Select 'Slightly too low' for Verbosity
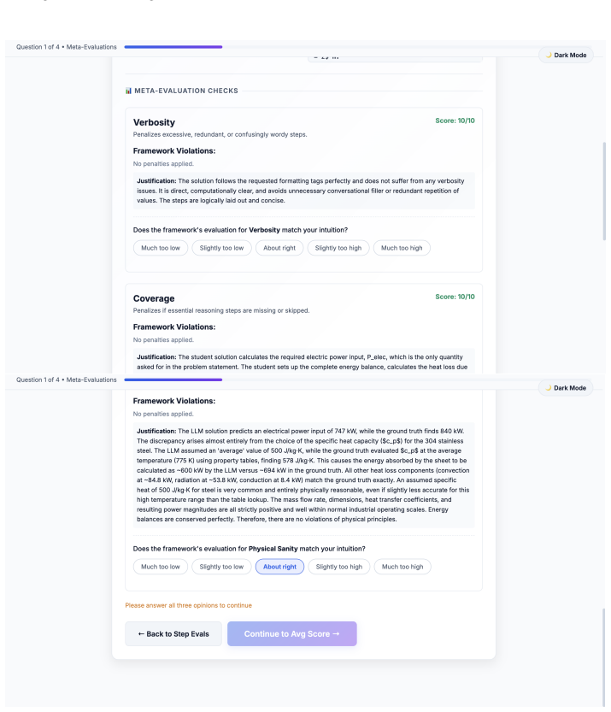Screen dimensions: 611x712 (221, 248)
